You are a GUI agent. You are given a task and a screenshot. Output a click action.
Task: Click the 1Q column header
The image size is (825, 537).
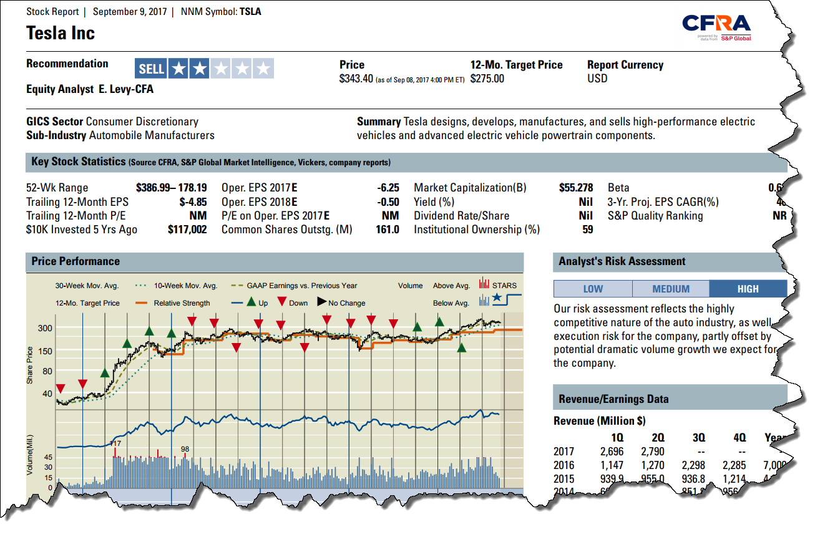(x=616, y=438)
